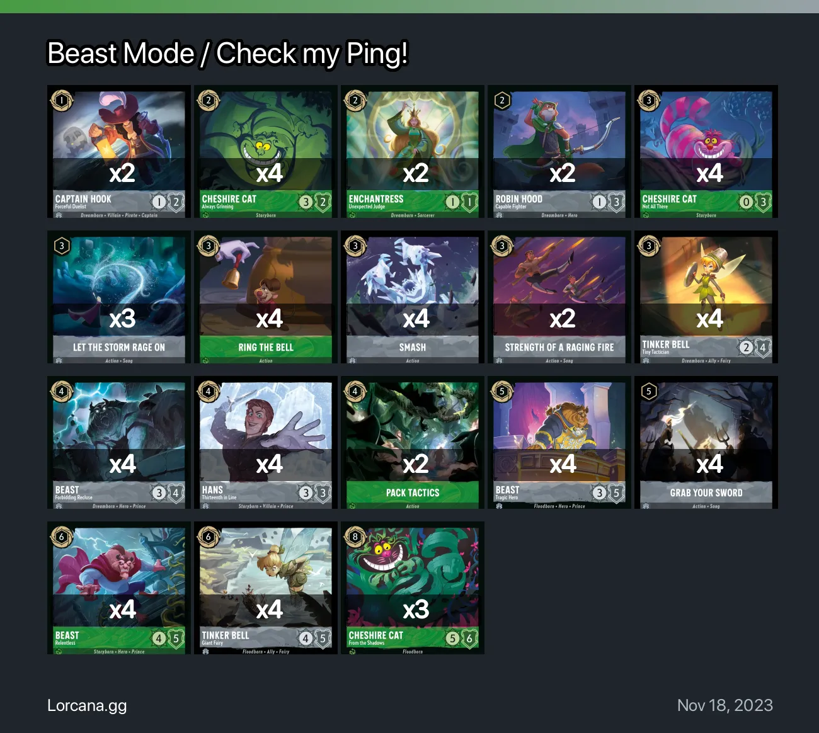Open the Tinker Bell Tiny Tactician card
This screenshot has height=733, width=819.
(706, 297)
